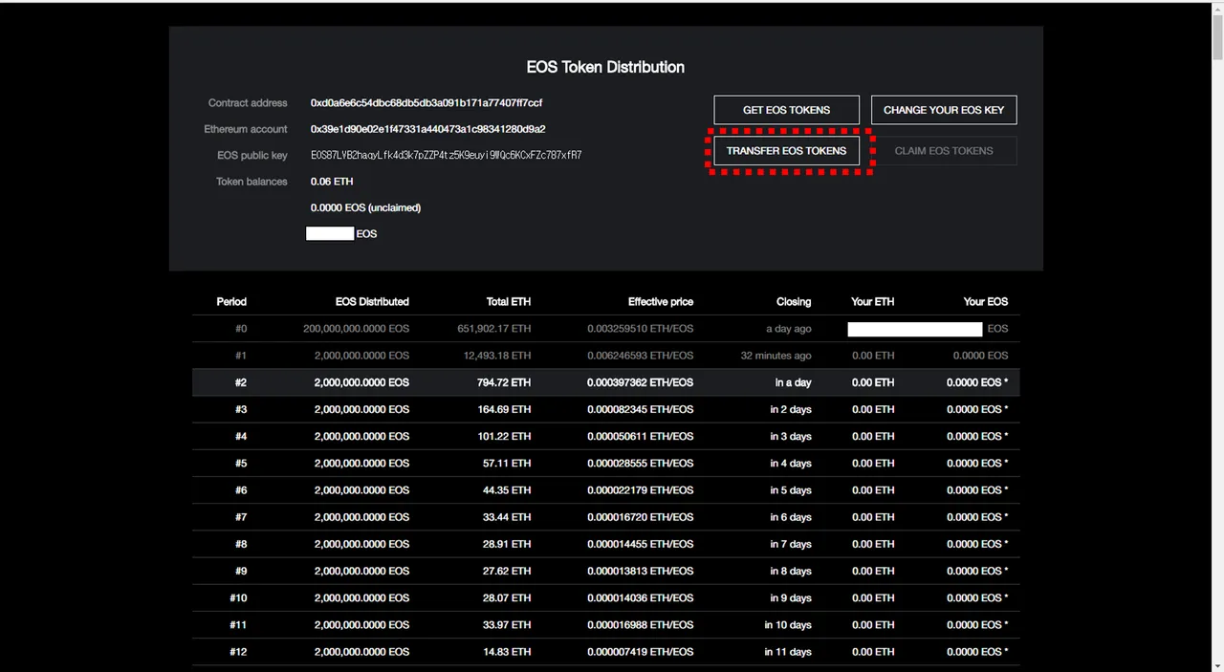This screenshot has width=1224, height=672.
Task: Click the 12,493.18 ETH total cell
Action: click(497, 356)
